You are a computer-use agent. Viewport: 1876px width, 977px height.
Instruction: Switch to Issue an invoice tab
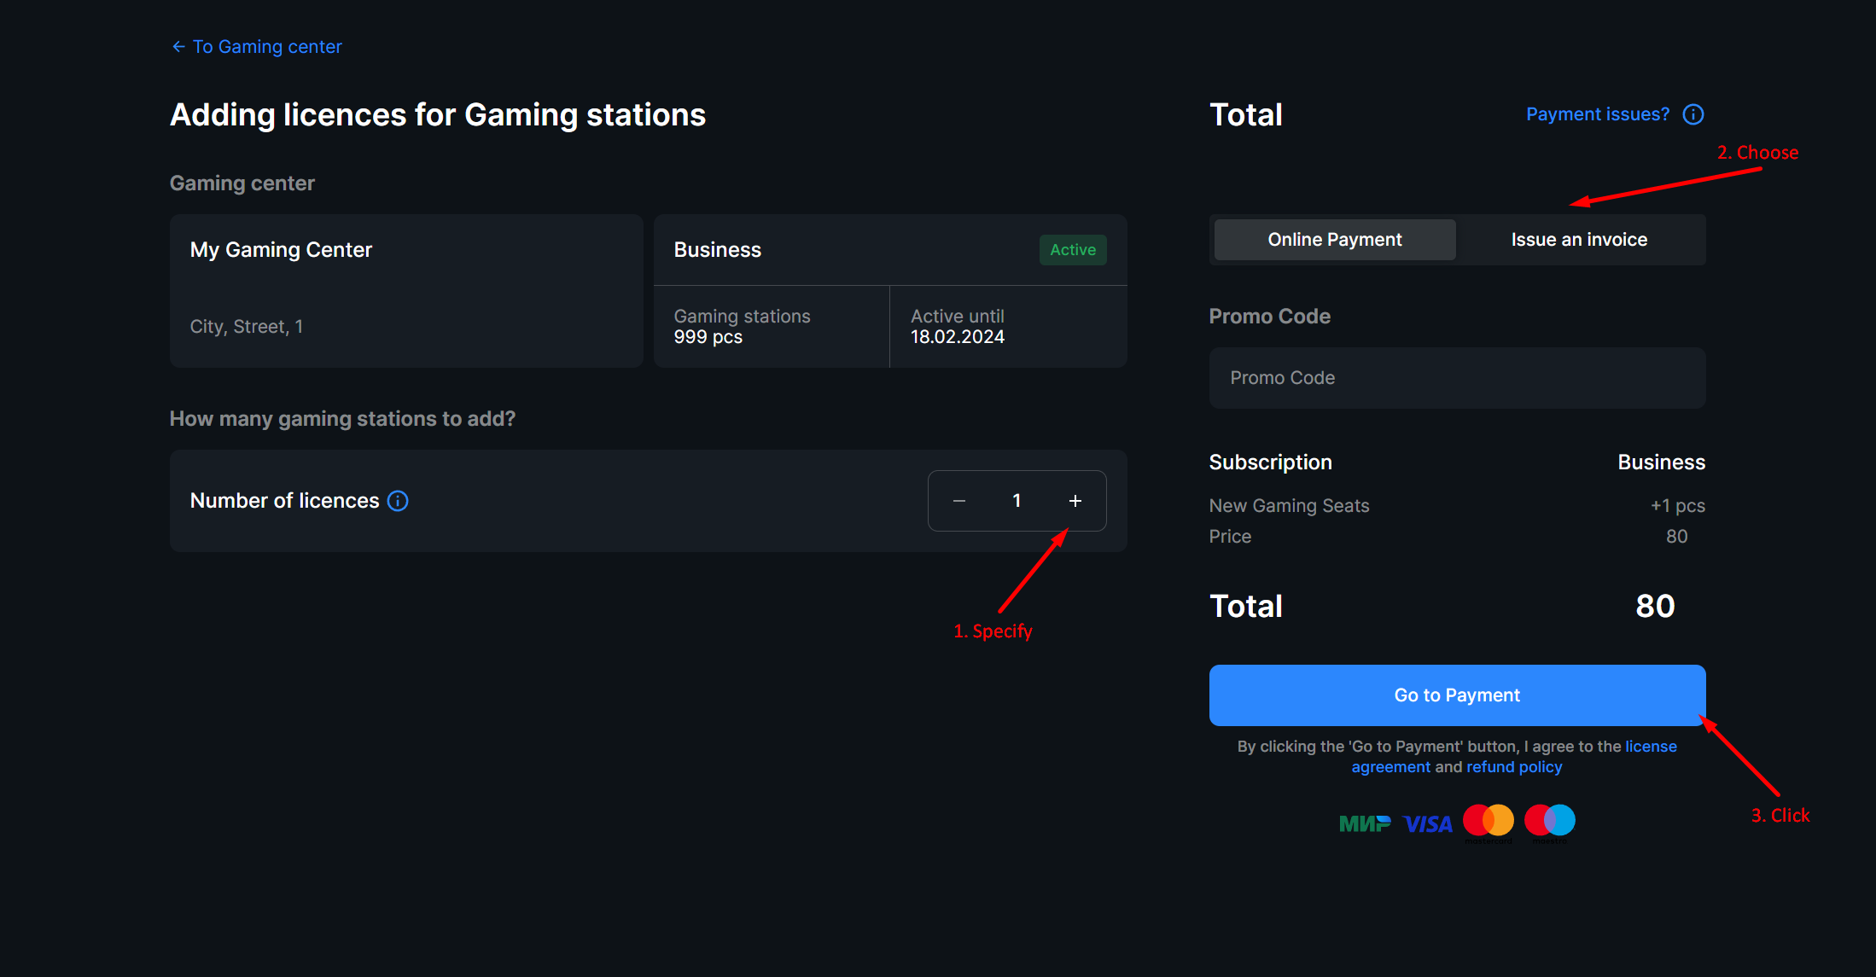coord(1578,240)
